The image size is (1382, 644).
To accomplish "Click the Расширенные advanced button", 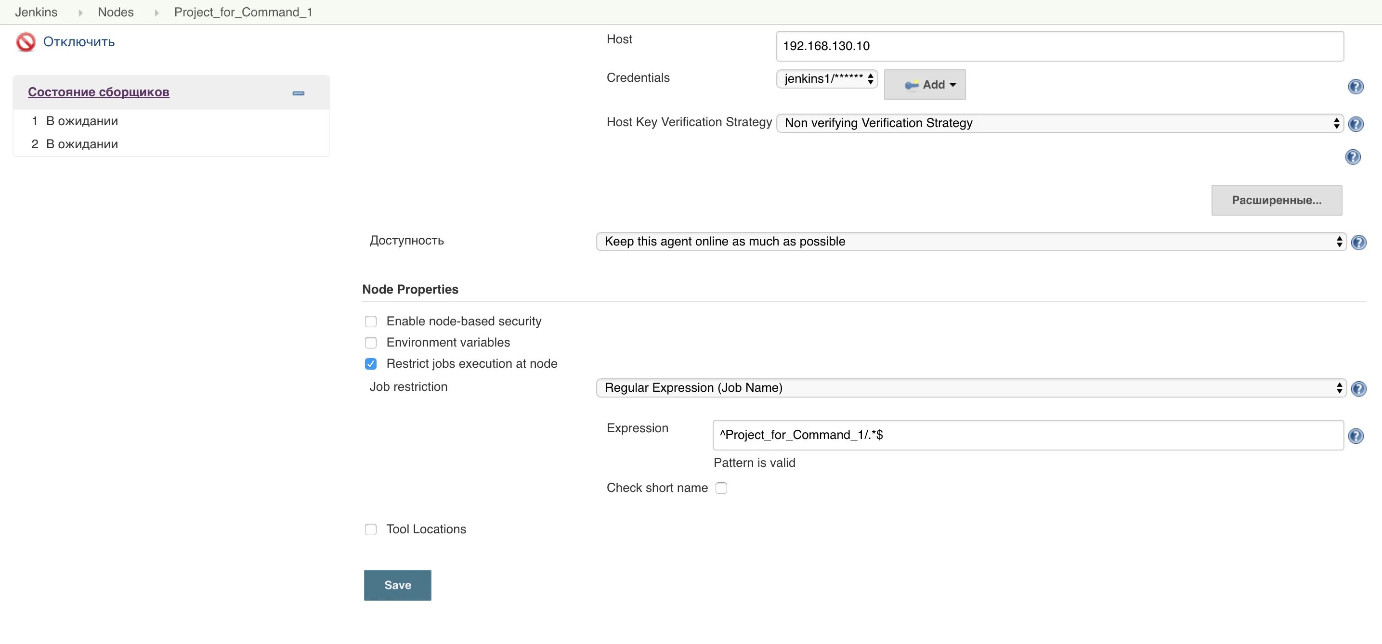I will 1277,200.
